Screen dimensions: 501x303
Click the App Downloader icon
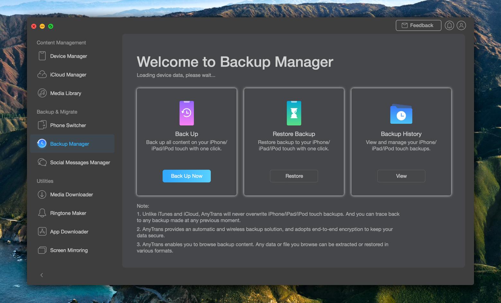click(x=42, y=231)
